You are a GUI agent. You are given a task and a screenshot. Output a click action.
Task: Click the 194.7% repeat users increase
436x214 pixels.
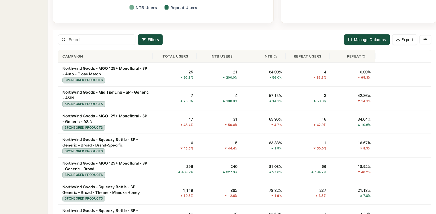319,172
